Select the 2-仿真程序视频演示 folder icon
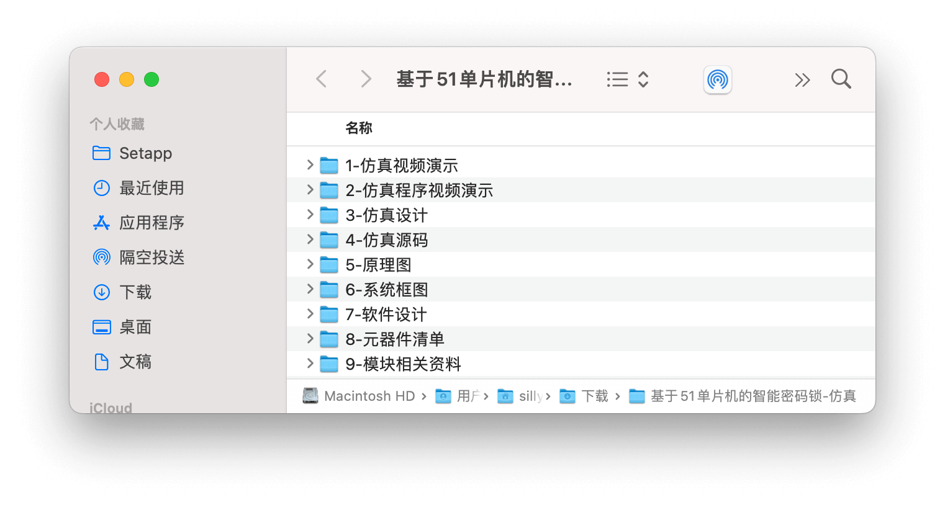The height and width of the screenshot is (505, 945). tap(329, 190)
